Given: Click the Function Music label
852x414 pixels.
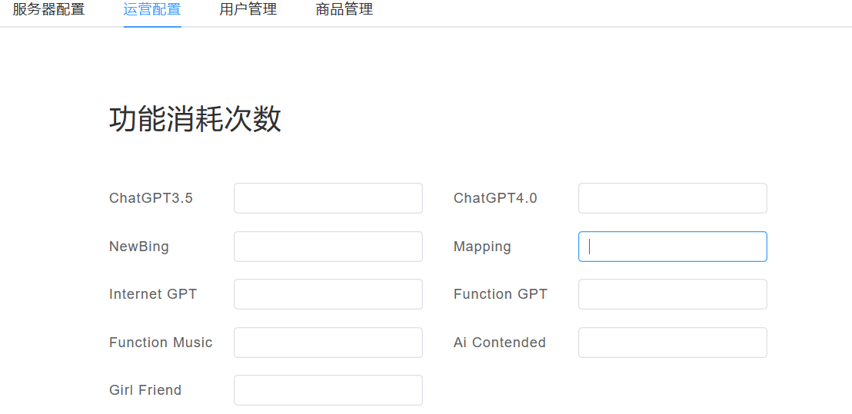Looking at the screenshot, I should click(x=161, y=343).
